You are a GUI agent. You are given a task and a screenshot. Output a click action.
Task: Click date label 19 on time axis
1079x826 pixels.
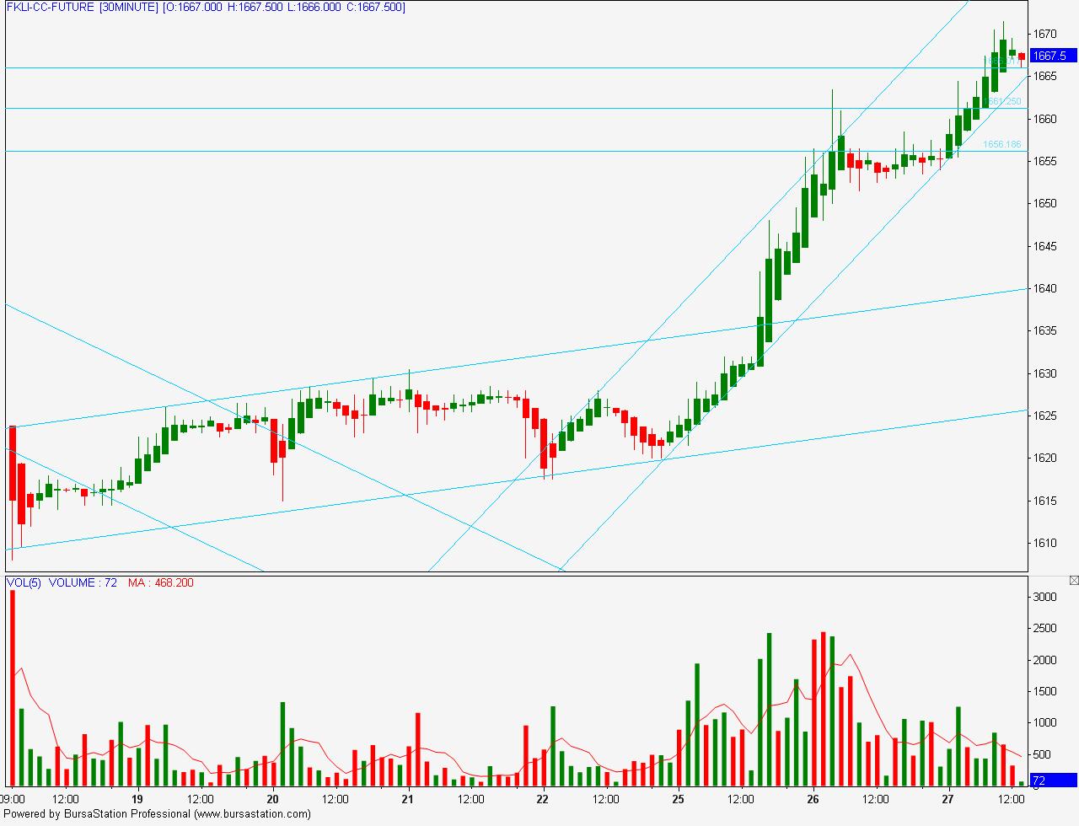(137, 799)
